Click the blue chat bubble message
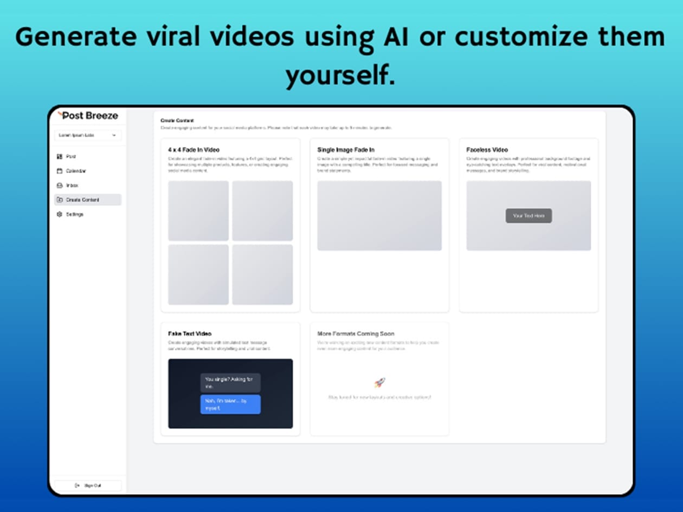This screenshot has width=683, height=512. coord(230,404)
